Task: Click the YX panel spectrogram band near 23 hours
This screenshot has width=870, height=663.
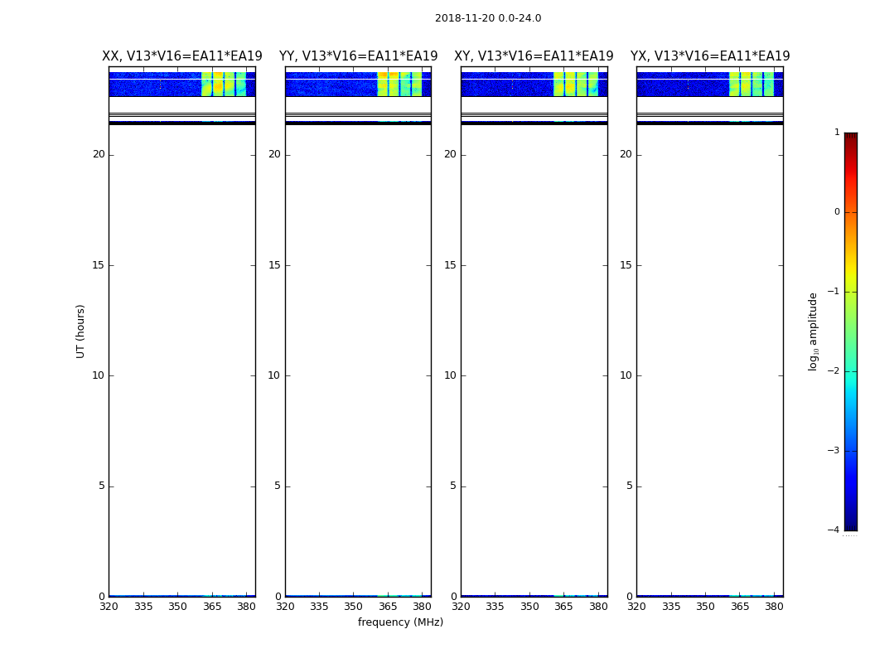Action: click(x=709, y=85)
